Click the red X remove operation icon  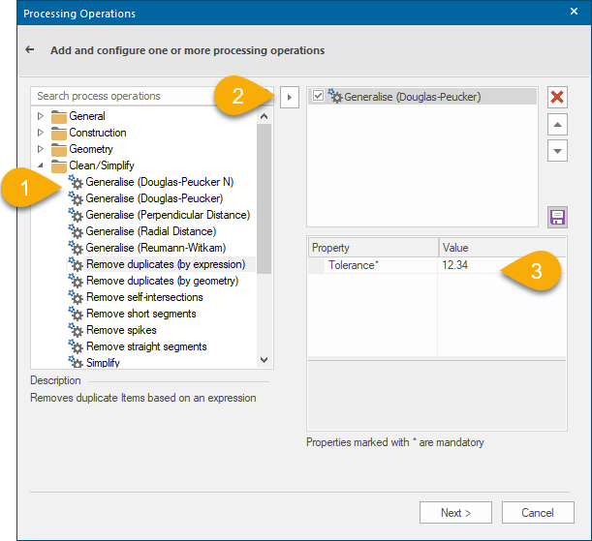[557, 97]
